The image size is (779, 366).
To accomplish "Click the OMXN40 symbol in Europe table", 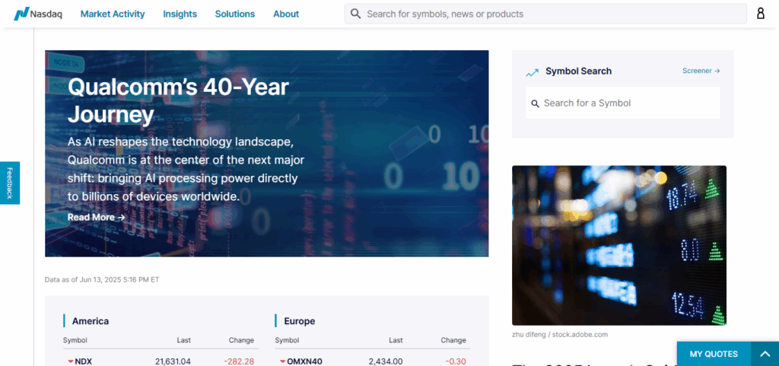I will [304, 361].
